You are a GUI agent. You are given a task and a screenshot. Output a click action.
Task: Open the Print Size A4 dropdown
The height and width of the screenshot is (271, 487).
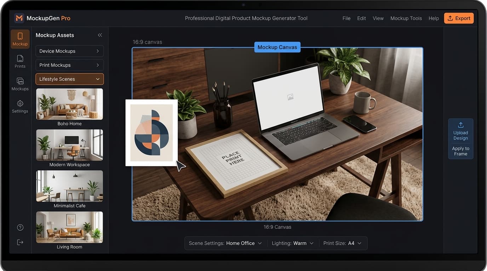[x=343, y=243]
